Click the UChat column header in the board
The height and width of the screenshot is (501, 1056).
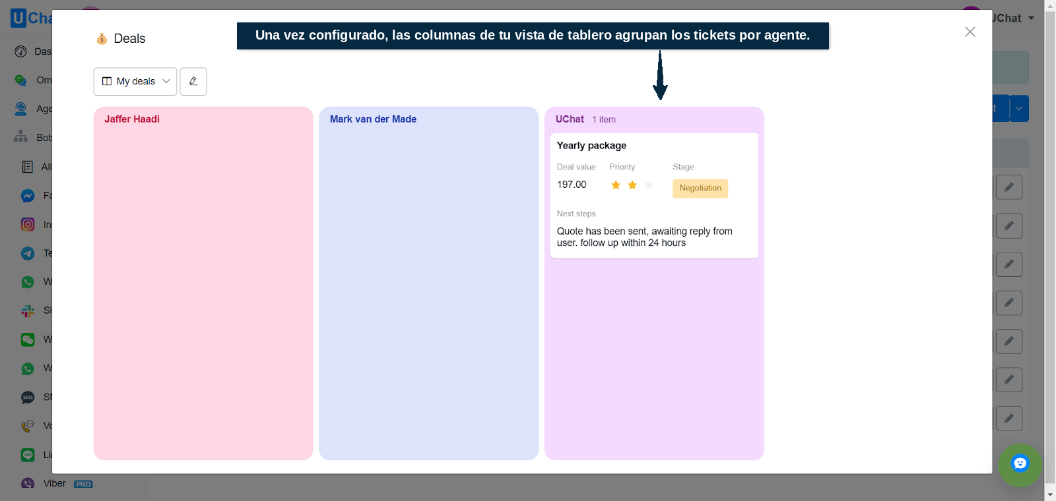click(x=570, y=119)
